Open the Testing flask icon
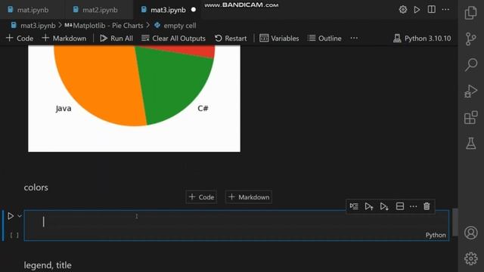This screenshot has width=484, height=272. [470, 144]
